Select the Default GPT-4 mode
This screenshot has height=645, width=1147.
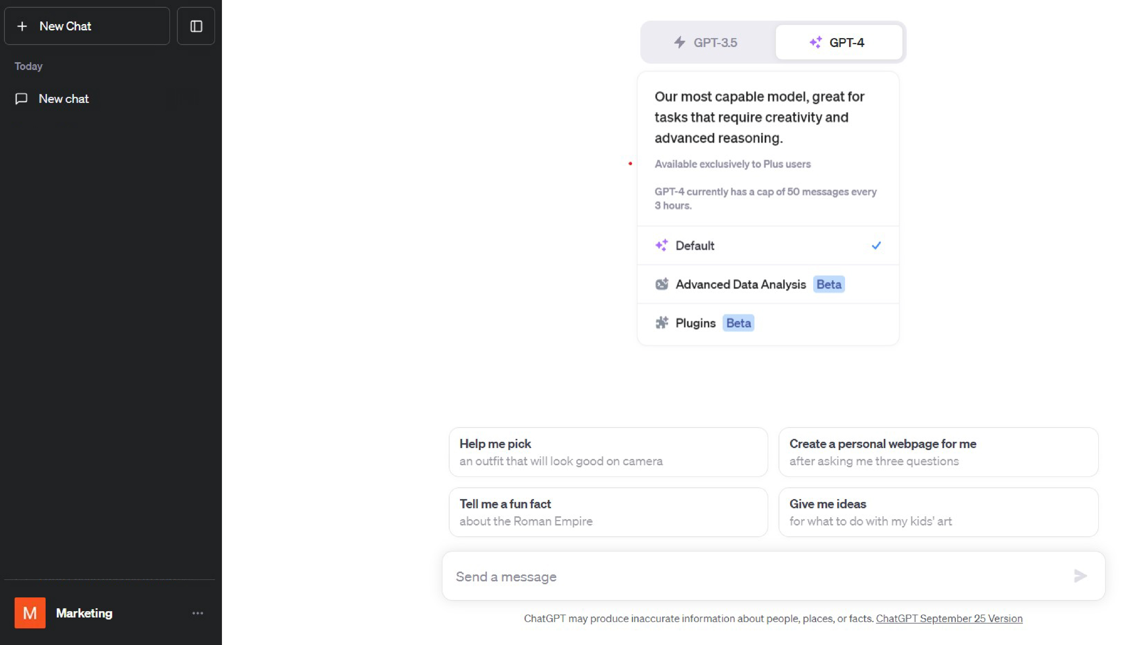768,246
